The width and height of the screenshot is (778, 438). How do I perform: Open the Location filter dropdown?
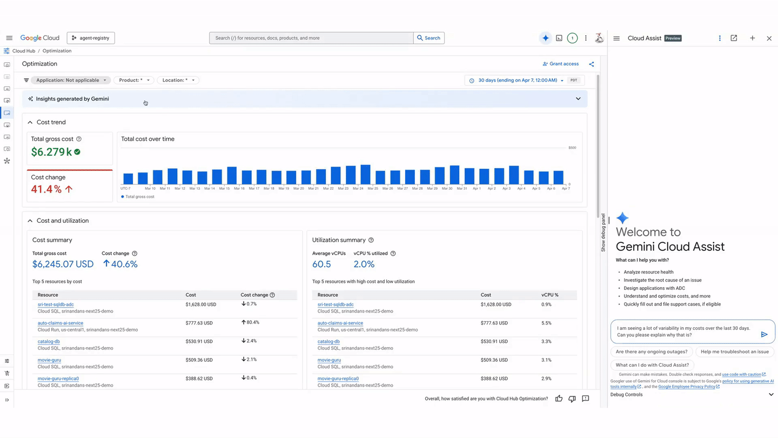click(x=178, y=80)
